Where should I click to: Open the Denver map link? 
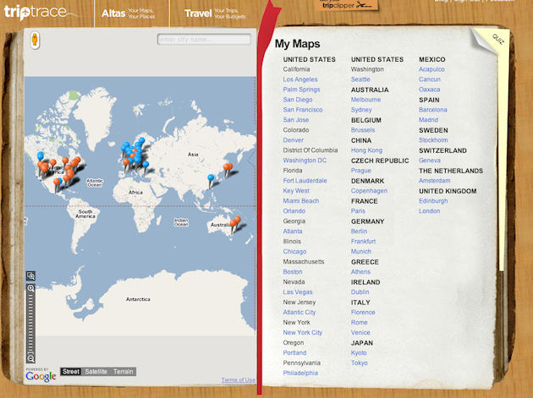click(x=293, y=140)
